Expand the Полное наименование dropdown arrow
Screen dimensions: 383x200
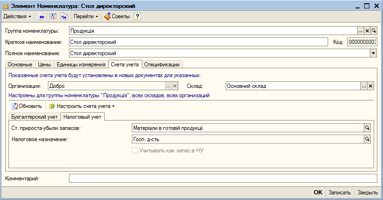click(373, 53)
